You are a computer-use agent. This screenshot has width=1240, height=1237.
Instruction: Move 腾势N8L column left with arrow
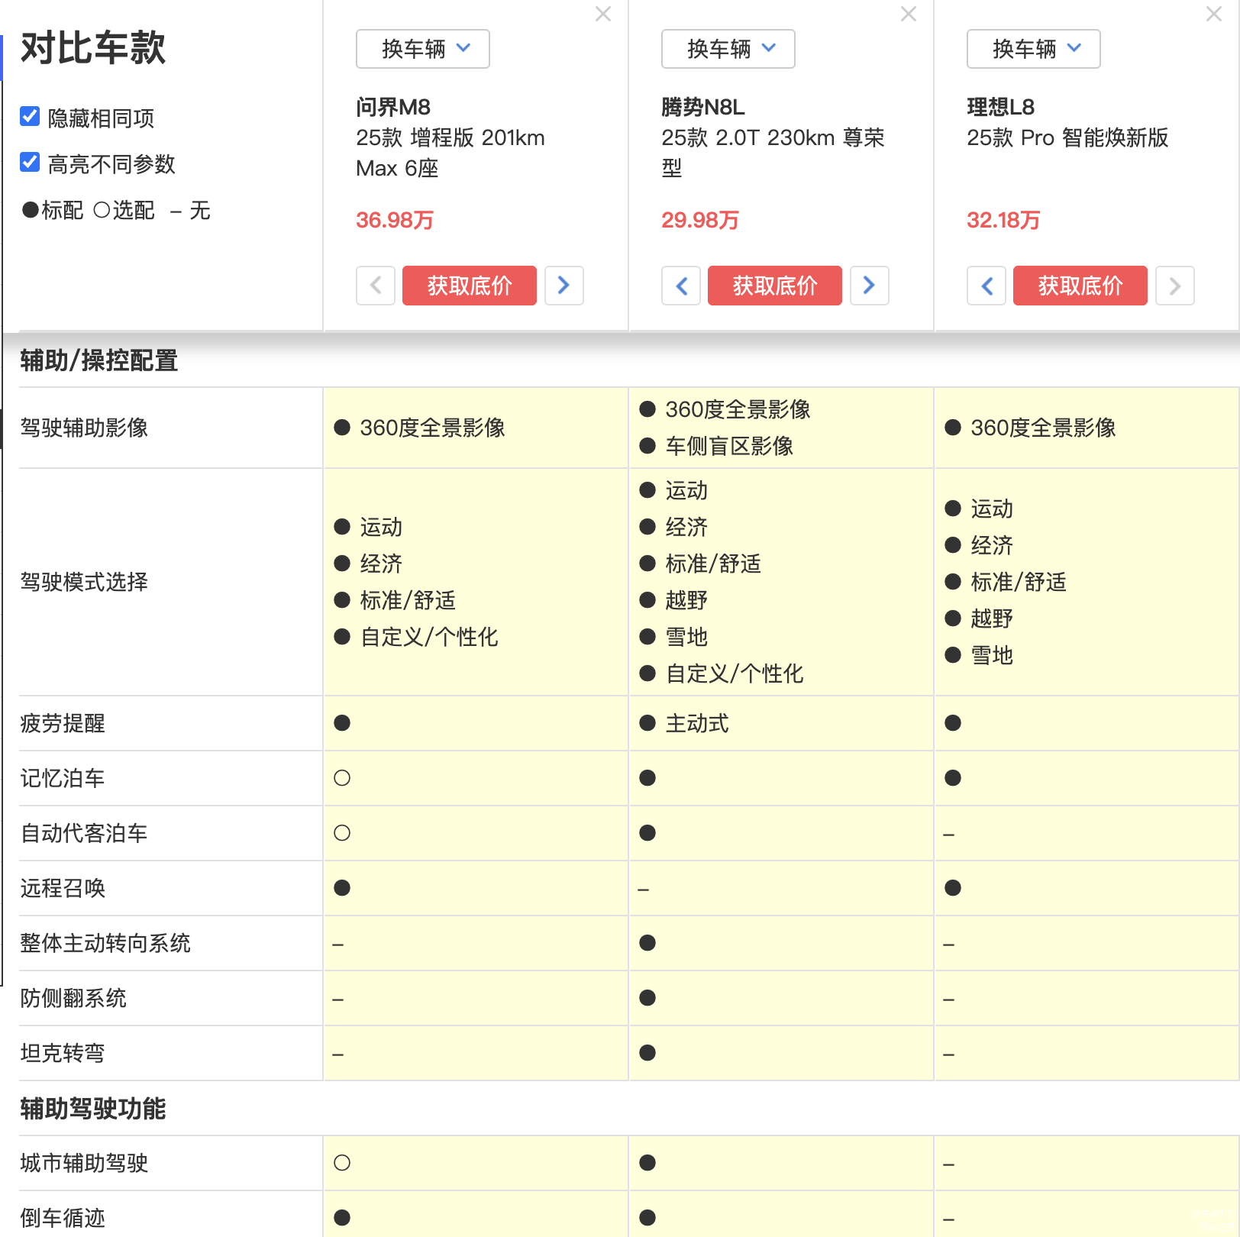click(681, 286)
